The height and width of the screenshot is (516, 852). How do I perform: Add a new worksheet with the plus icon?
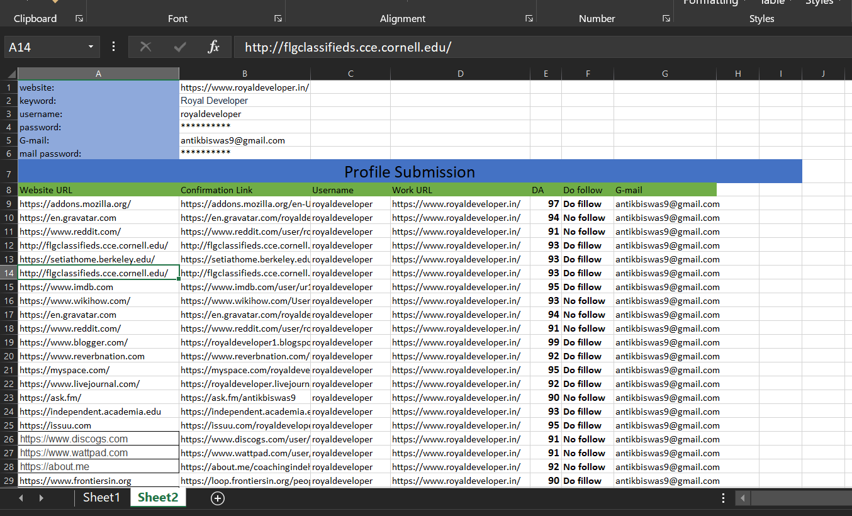[217, 498]
